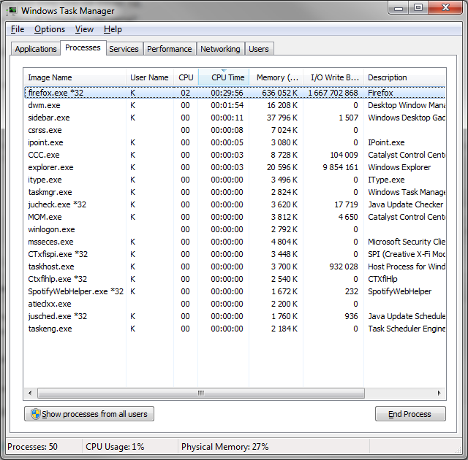Select the ipoint.exe process
Viewport: 468px width, 460px height.
coord(235,142)
